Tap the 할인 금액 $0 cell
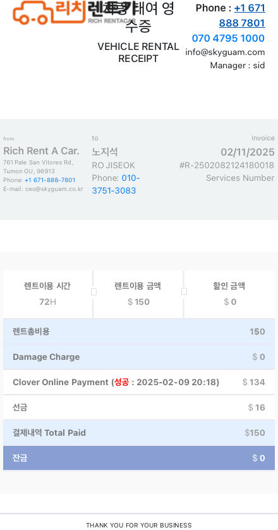Viewport: 278px width, 530px height. (229, 294)
